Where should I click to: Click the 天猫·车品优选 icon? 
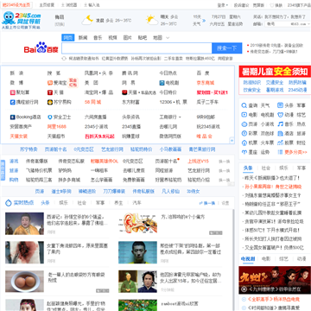pos(124,92)
